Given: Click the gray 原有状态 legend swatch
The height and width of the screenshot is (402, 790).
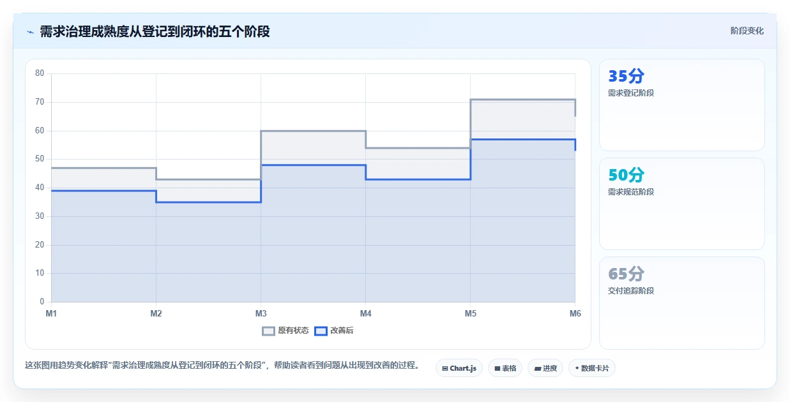Looking at the screenshot, I should (269, 331).
